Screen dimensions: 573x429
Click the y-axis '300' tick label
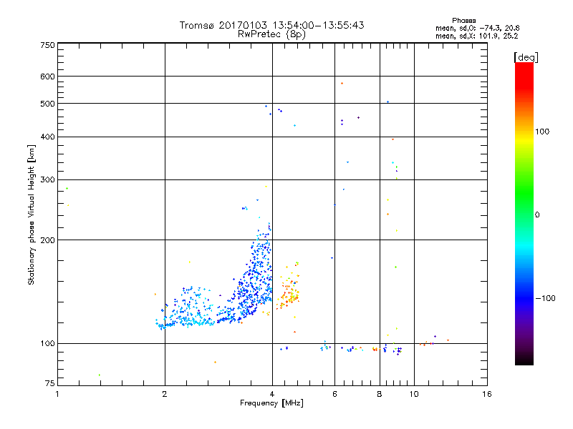tap(48, 180)
